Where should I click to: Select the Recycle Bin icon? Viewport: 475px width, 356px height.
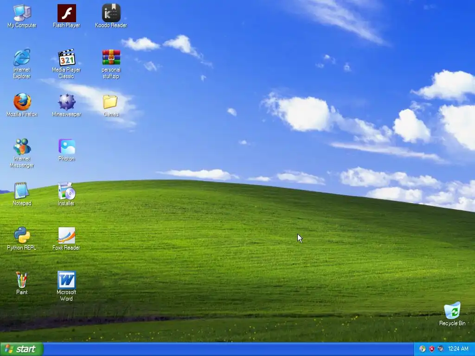click(452, 314)
